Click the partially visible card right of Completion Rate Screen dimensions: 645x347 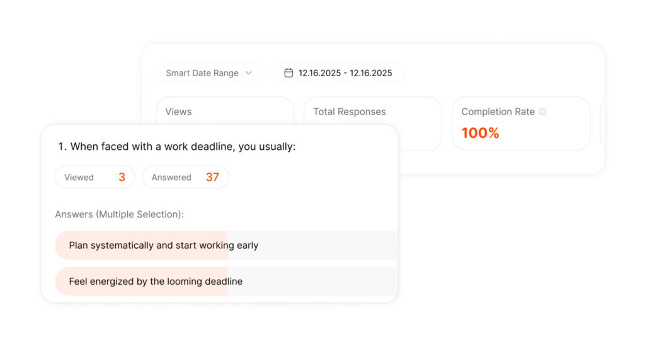pos(602,123)
